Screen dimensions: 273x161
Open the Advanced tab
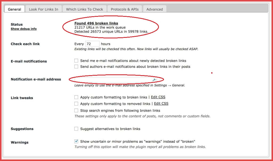155,9
